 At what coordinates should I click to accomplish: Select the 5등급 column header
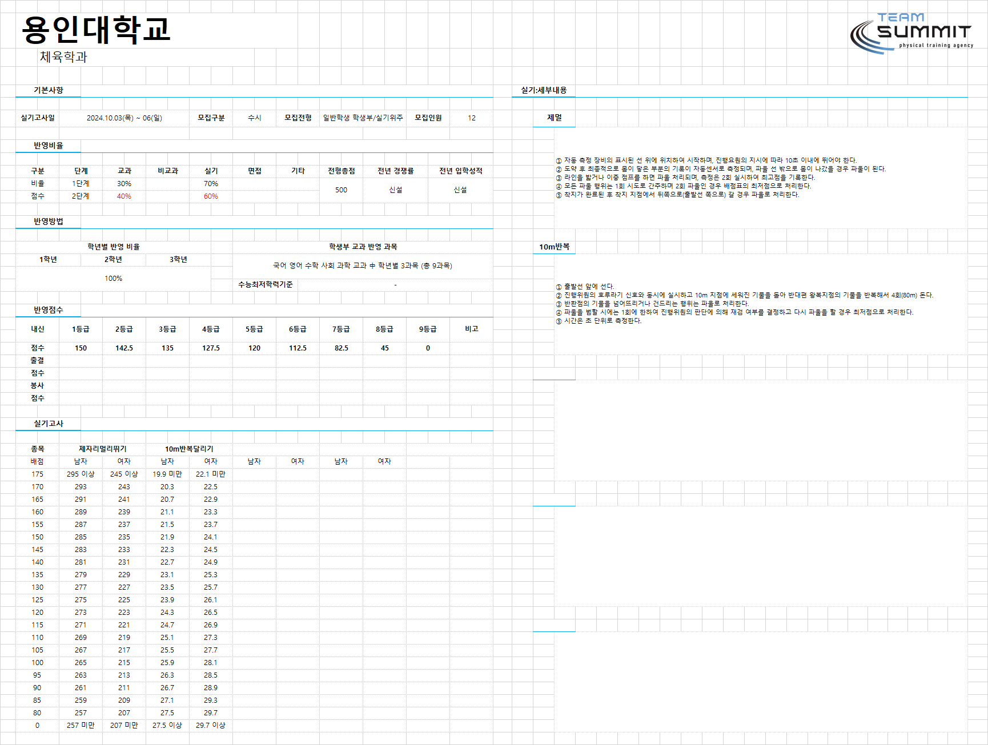[255, 329]
